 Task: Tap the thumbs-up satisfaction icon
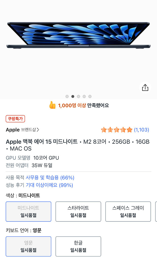point(52,105)
